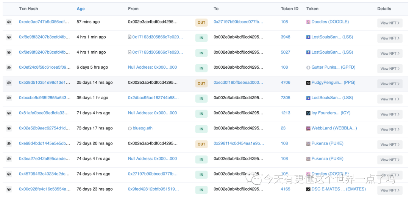The height and width of the screenshot is (197, 409).
Task: Click the contract file icon in the token 5027 row
Action: (130, 52)
